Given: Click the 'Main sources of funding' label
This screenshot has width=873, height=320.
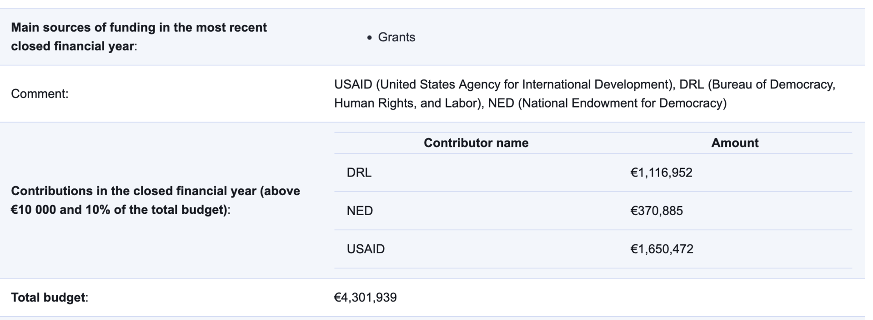Looking at the screenshot, I should click(x=139, y=37).
